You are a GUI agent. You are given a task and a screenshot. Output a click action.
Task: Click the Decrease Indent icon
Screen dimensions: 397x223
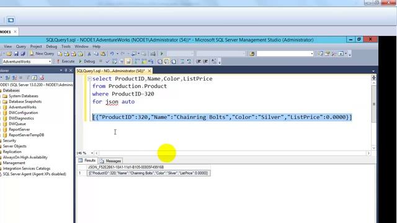(x=198, y=61)
